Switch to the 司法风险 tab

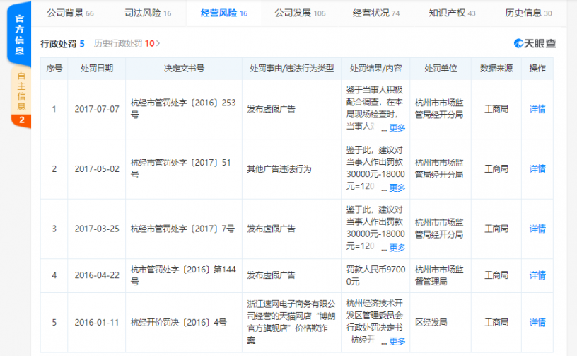click(147, 13)
